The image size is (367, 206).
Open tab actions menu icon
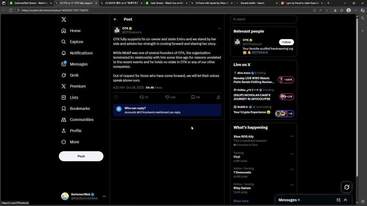[x=4, y=3]
